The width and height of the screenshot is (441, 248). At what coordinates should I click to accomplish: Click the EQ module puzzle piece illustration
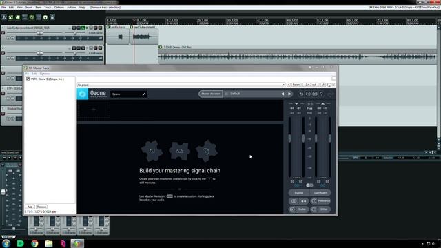pos(152,151)
